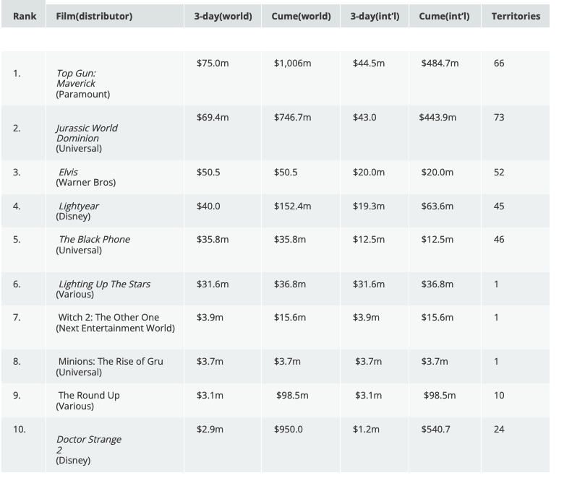
Task: Click the Elvis film title
Action: [68, 172]
